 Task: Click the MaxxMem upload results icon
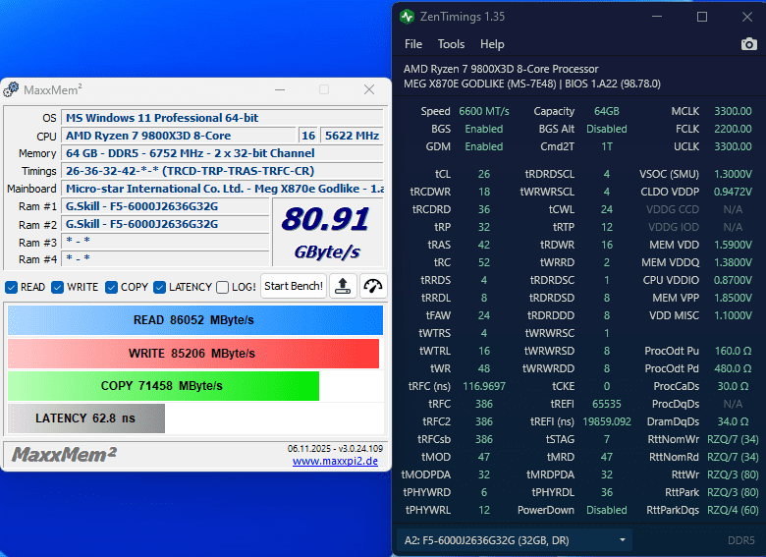coord(343,286)
